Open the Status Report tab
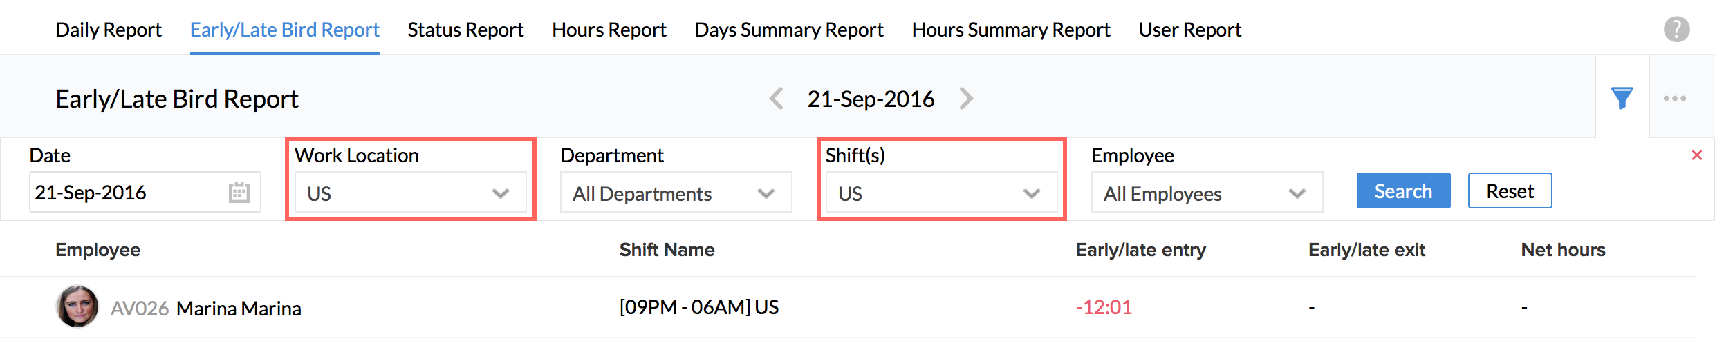 click(x=465, y=30)
